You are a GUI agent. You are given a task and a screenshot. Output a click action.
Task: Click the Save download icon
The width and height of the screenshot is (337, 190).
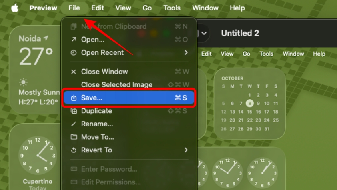[x=74, y=98]
